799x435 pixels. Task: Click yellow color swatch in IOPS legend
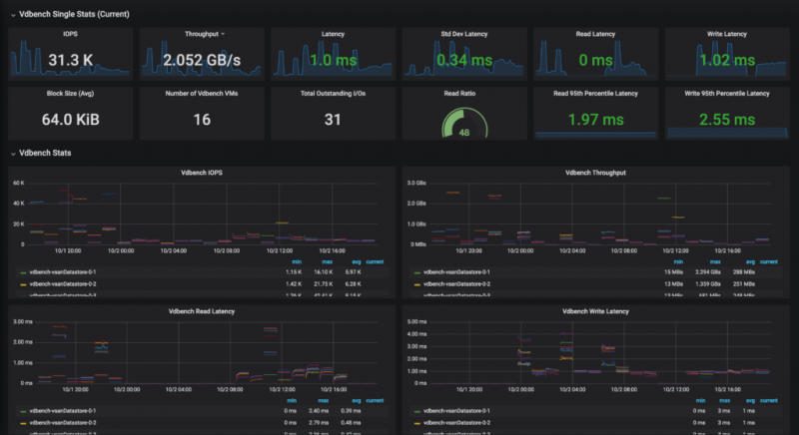click(x=24, y=283)
